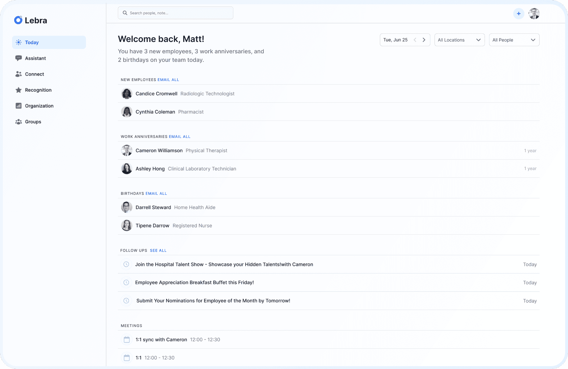This screenshot has height=369, width=568.
Task: See all follow ups
Action: 158,251
